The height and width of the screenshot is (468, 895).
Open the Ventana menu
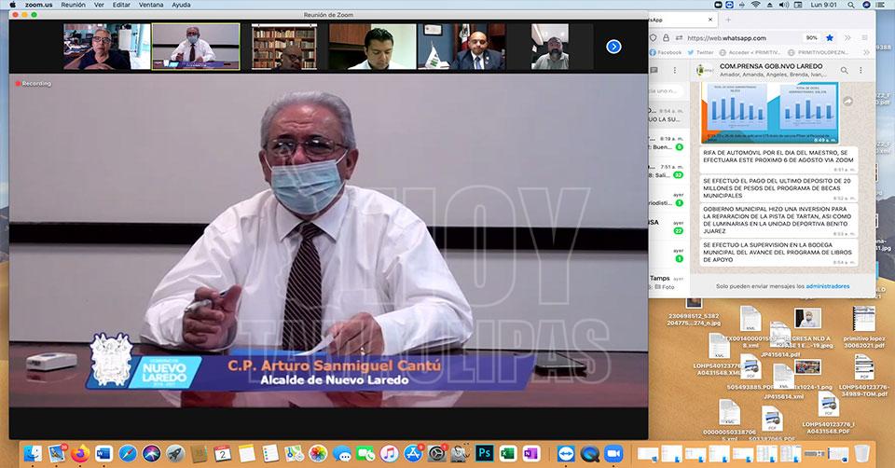[153, 5]
